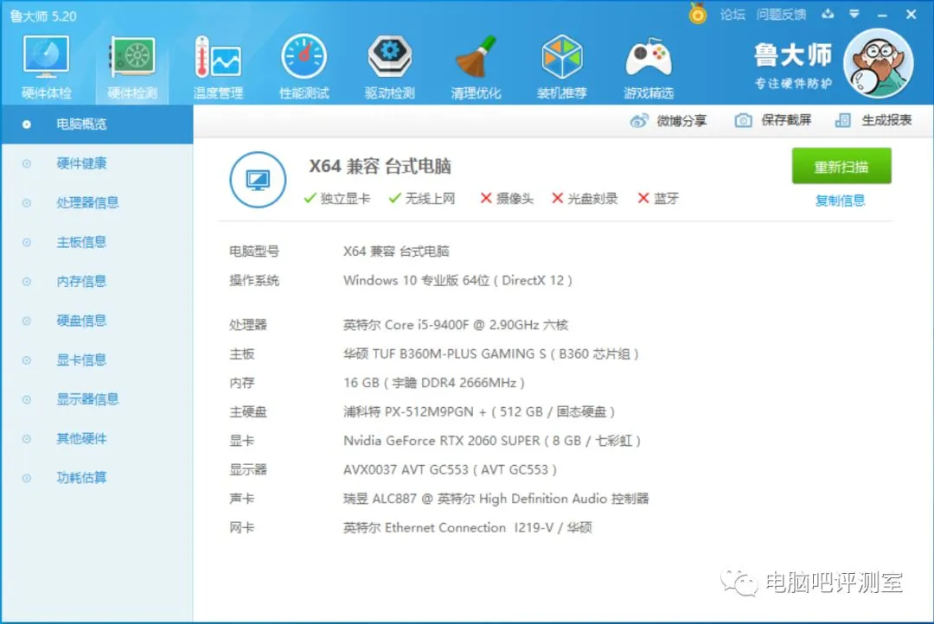
Task: Click 生成报表 generate report text
Action: pos(887,120)
